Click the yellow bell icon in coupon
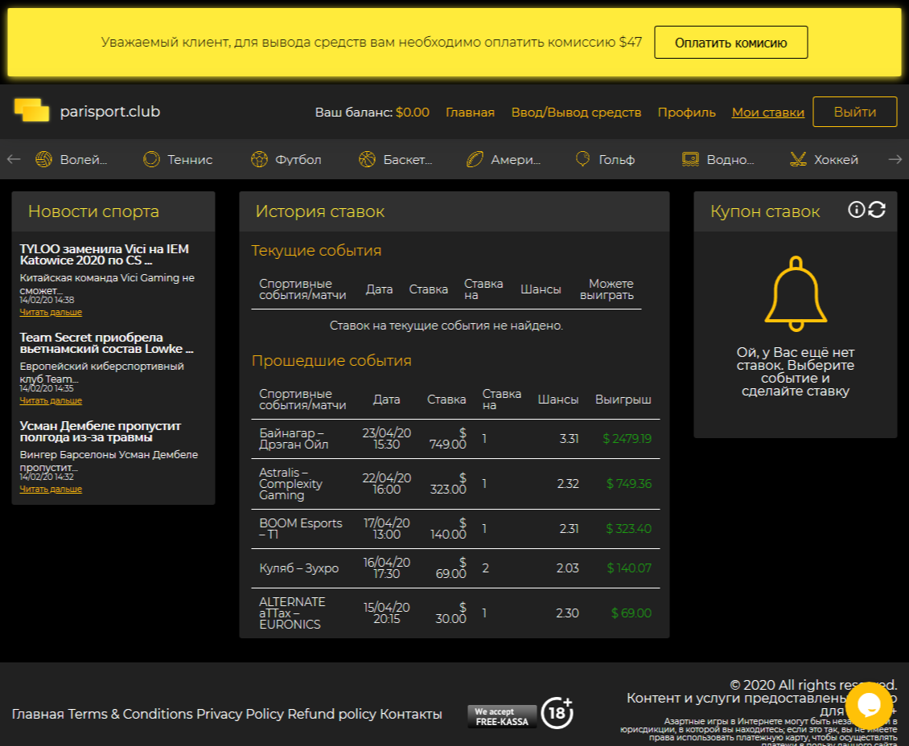The image size is (909, 746). tap(796, 293)
